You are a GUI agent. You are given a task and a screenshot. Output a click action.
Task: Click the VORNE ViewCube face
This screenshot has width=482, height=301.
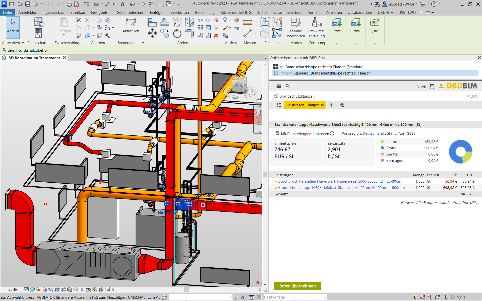pyautogui.click(x=238, y=86)
